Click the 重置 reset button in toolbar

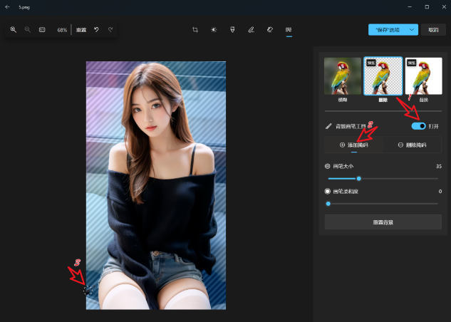(x=81, y=30)
